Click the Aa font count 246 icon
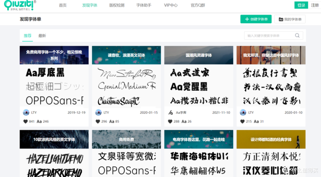The height and width of the screenshot is (177, 321). point(39,122)
